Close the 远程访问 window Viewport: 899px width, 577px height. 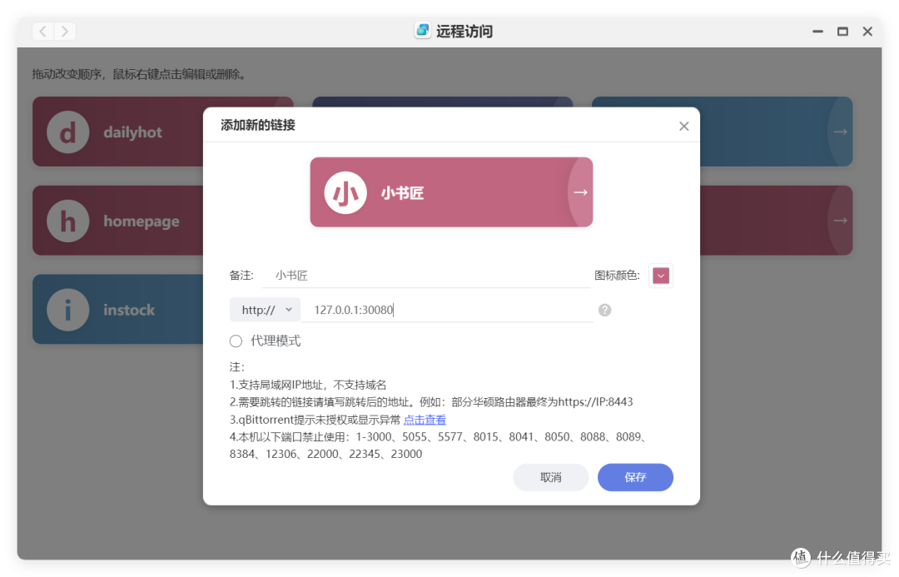[x=867, y=32]
